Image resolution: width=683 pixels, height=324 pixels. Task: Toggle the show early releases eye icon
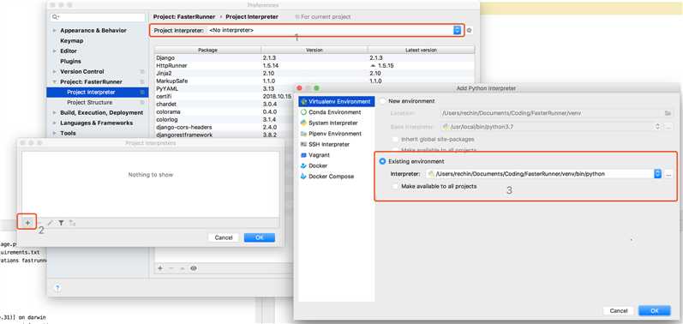point(194,268)
